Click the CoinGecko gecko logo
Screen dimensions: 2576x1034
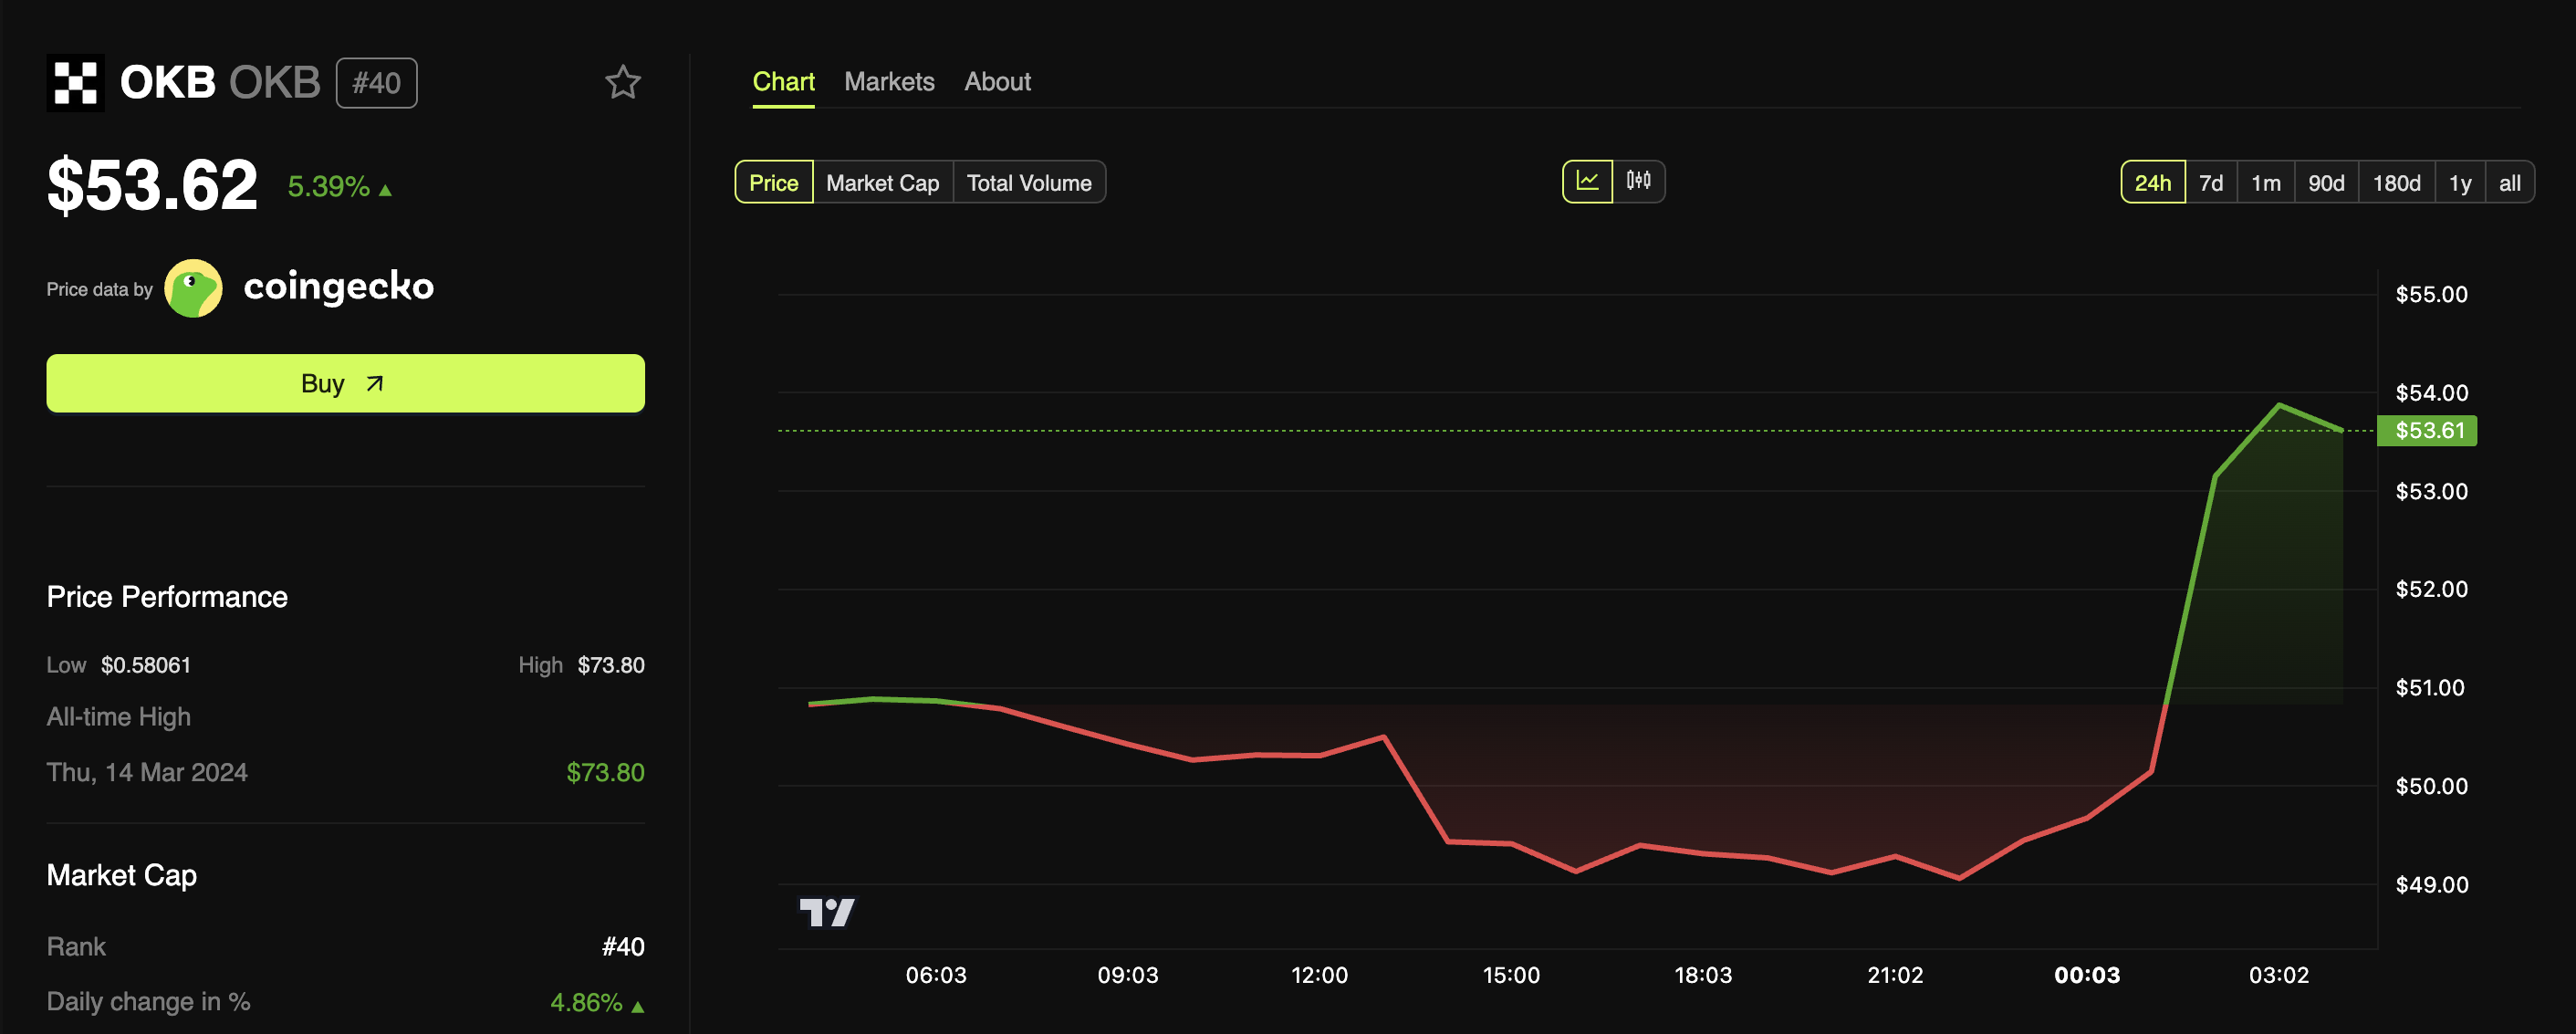pos(193,288)
